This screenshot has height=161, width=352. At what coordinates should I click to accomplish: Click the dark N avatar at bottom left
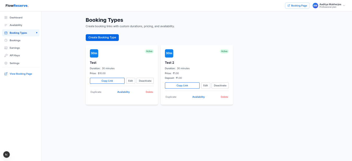[6, 155]
